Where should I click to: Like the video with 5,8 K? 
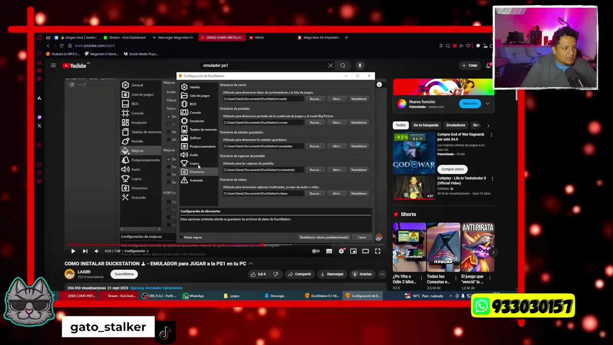point(259,274)
